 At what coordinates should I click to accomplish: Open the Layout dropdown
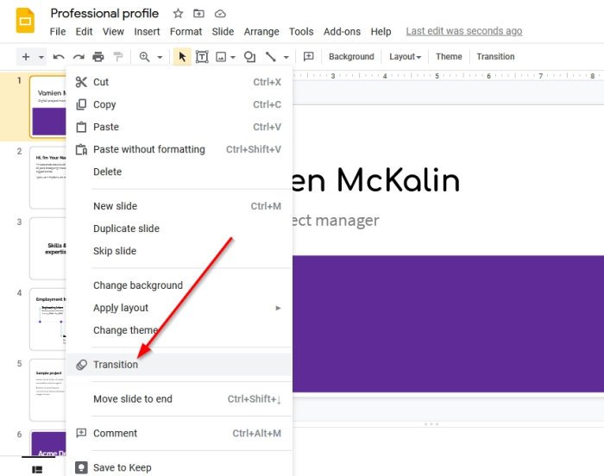(x=405, y=57)
